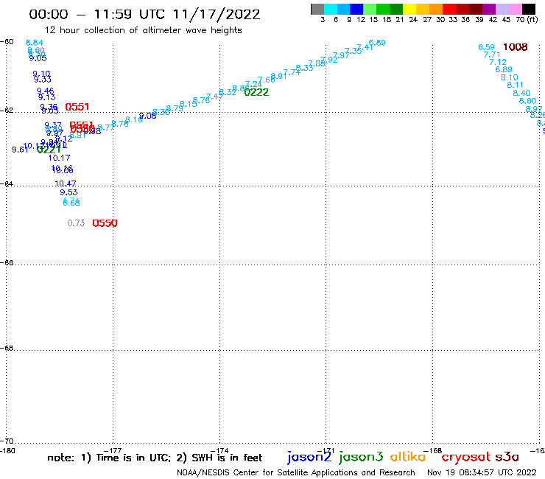Image resolution: width=545 pixels, height=479 pixels.
Task: Click the orange altika label
Action: tap(408, 457)
